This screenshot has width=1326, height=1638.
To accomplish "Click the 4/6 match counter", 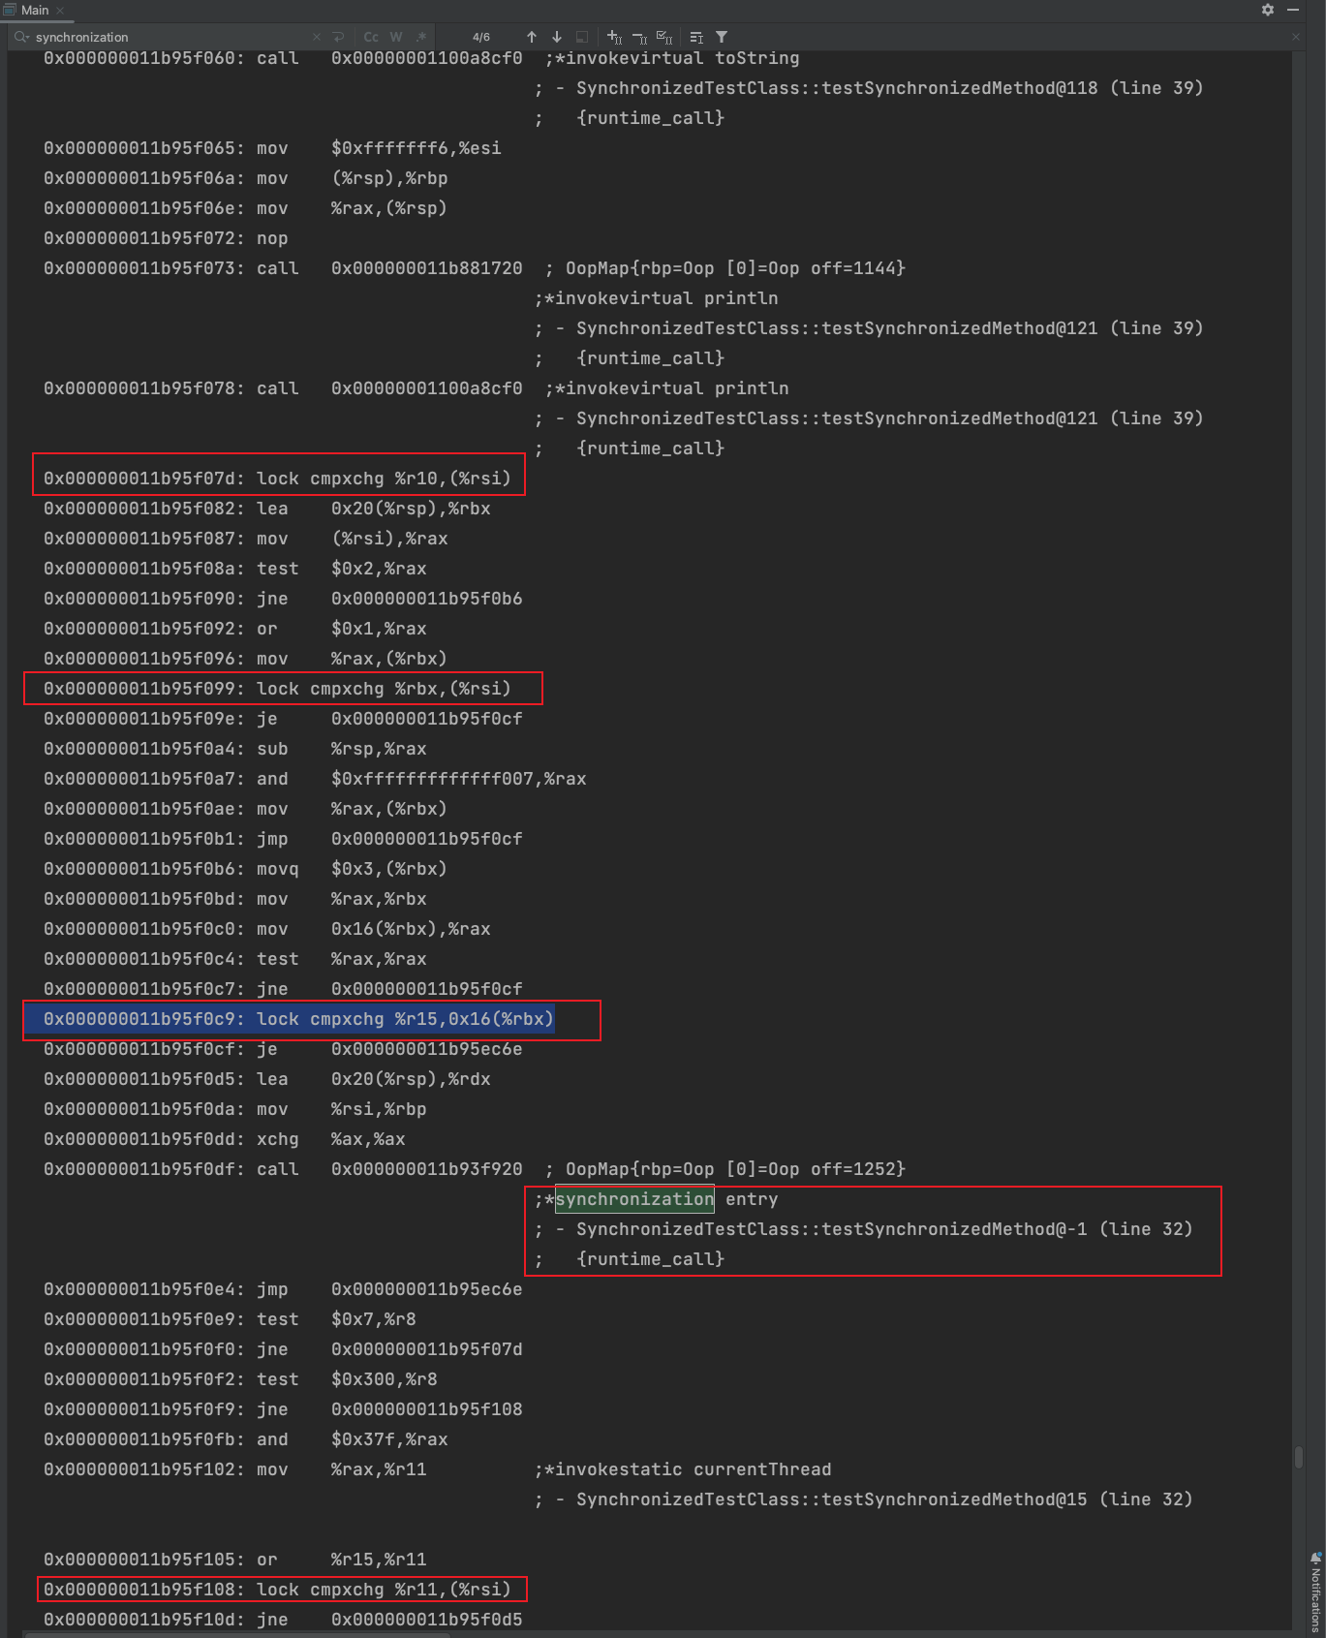I will tap(481, 37).
